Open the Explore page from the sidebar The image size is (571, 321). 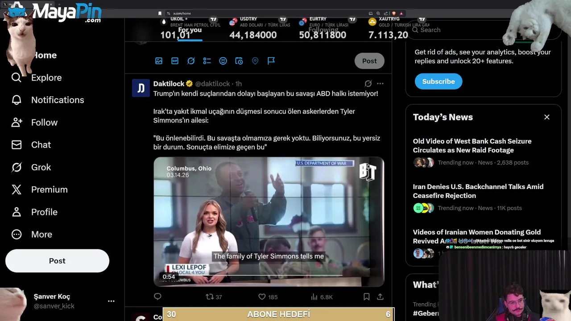tap(37, 78)
